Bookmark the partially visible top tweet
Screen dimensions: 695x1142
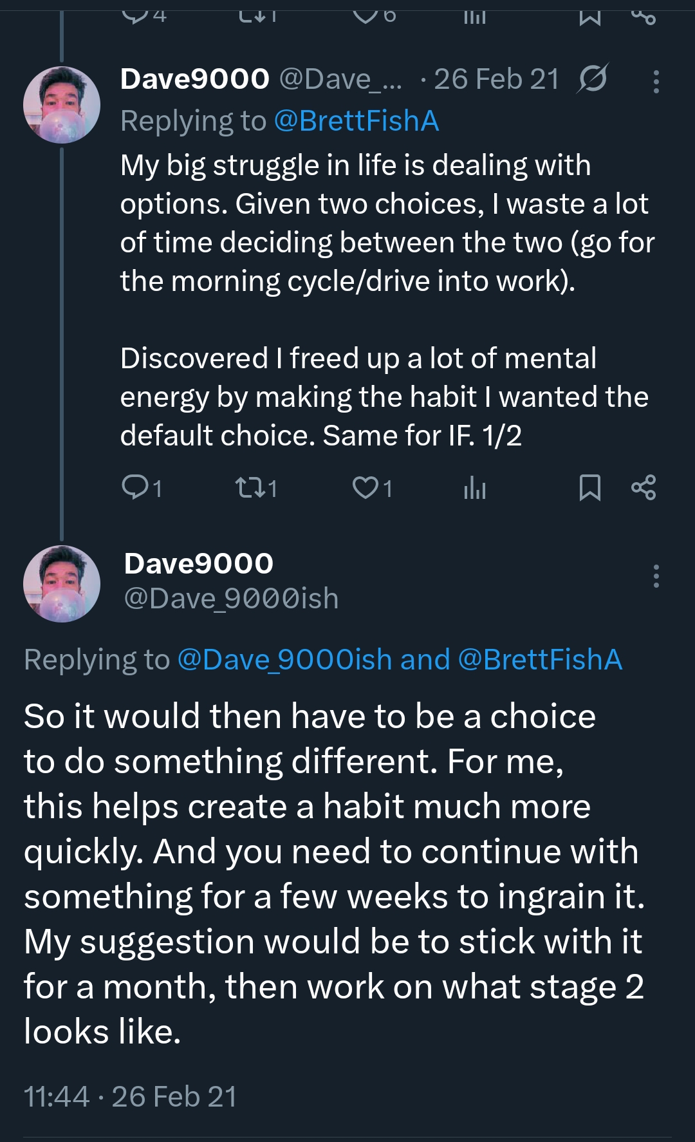(589, 15)
